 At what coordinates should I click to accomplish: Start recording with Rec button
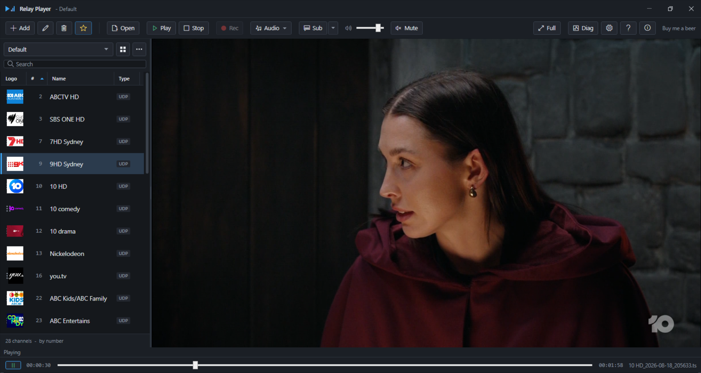pyautogui.click(x=230, y=28)
